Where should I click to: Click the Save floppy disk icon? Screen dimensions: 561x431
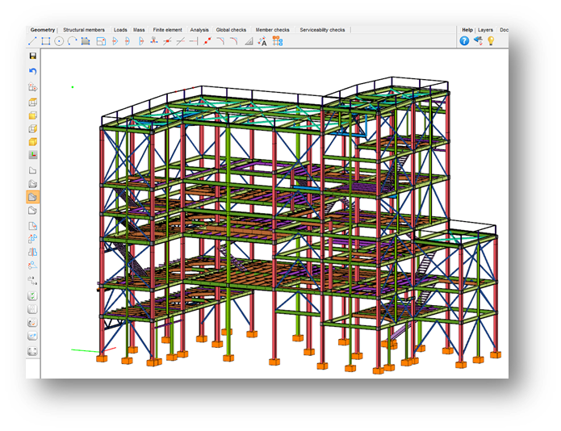33,56
